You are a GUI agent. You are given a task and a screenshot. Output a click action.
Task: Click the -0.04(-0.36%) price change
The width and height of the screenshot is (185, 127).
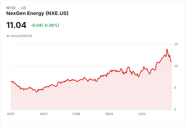pyautogui.click(x=45, y=25)
